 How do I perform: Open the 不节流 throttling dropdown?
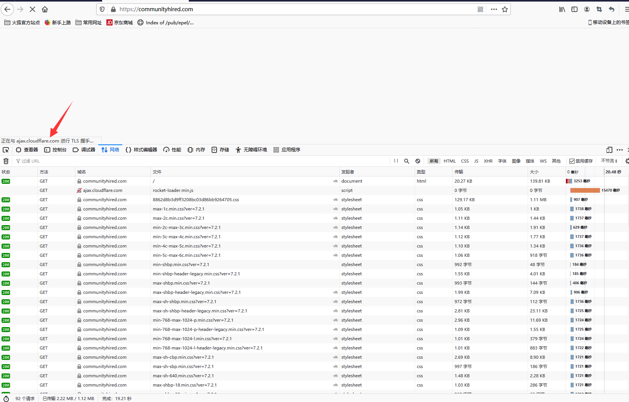[609, 161]
